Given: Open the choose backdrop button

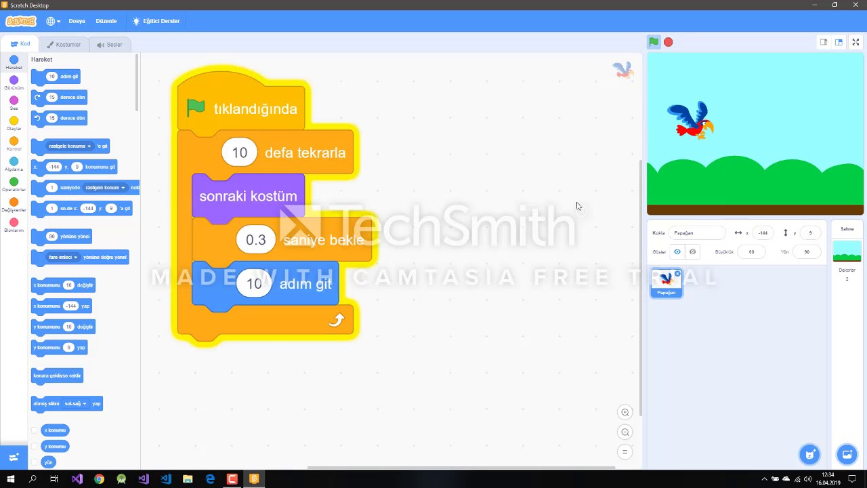Looking at the screenshot, I should click(x=847, y=454).
